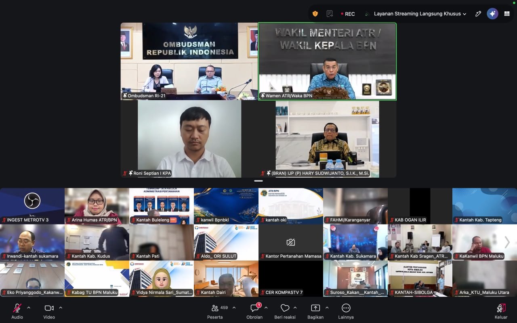Toggle camera with Video button
This screenshot has height=323, width=517.
click(x=49, y=311)
